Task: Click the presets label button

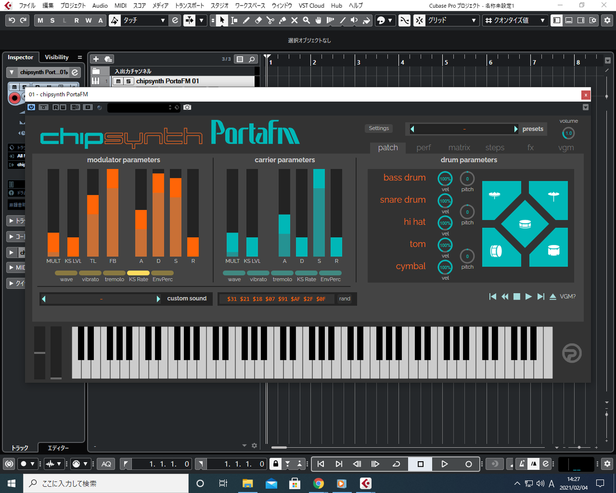Action: point(533,129)
